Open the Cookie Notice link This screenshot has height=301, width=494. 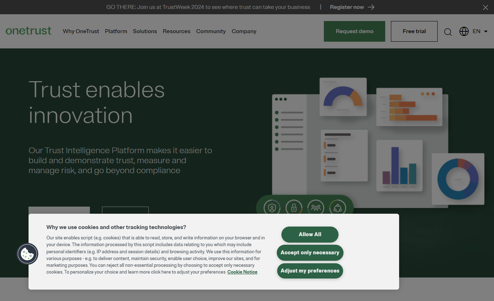242,272
